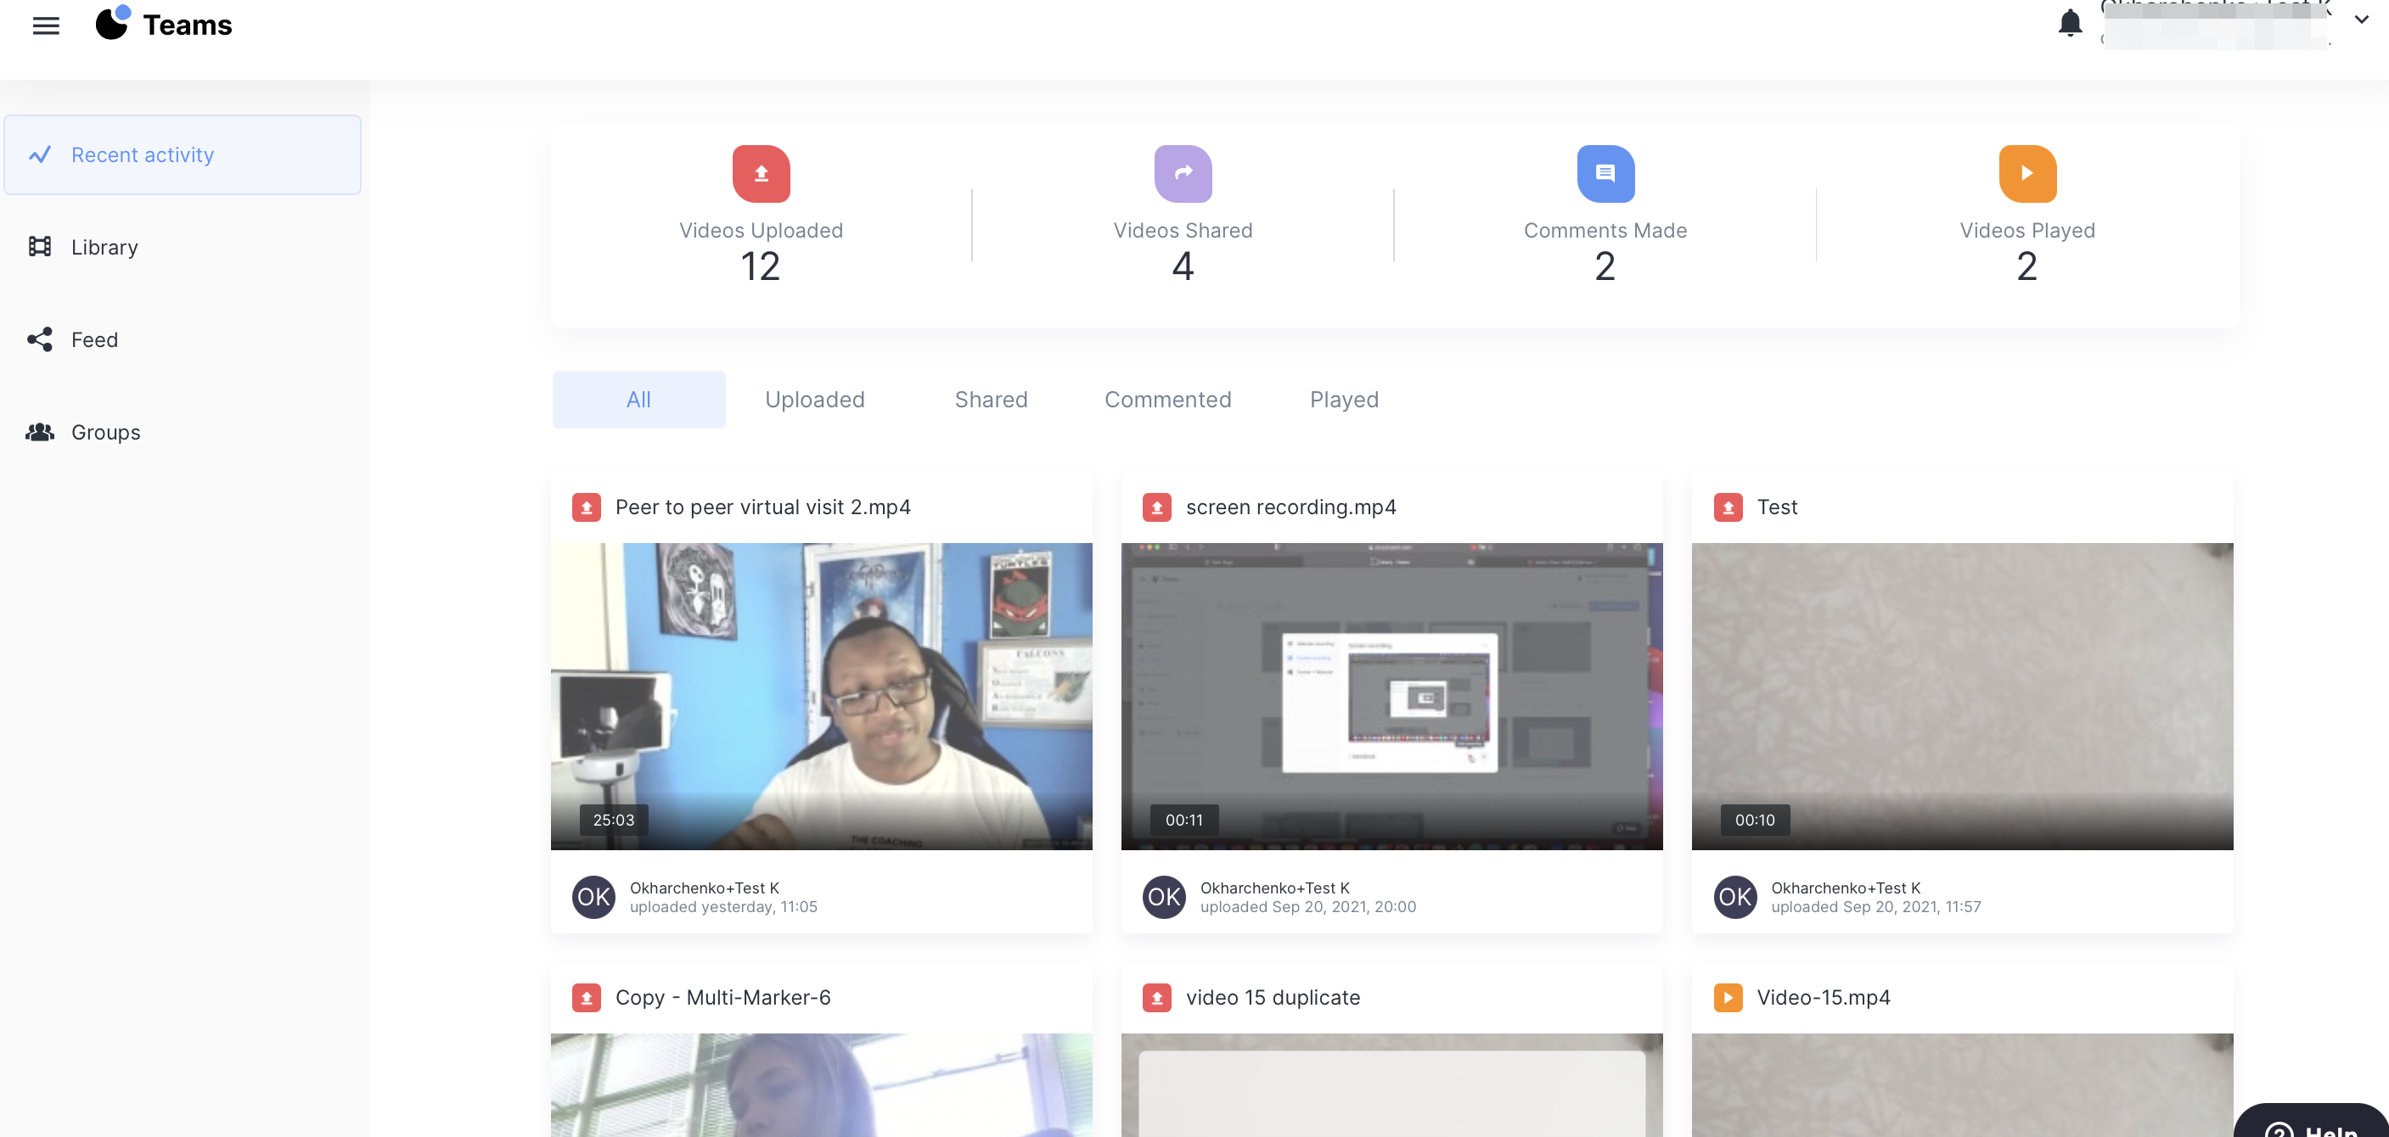Click the Teams logo icon
The width and height of the screenshot is (2389, 1137).
(113, 23)
